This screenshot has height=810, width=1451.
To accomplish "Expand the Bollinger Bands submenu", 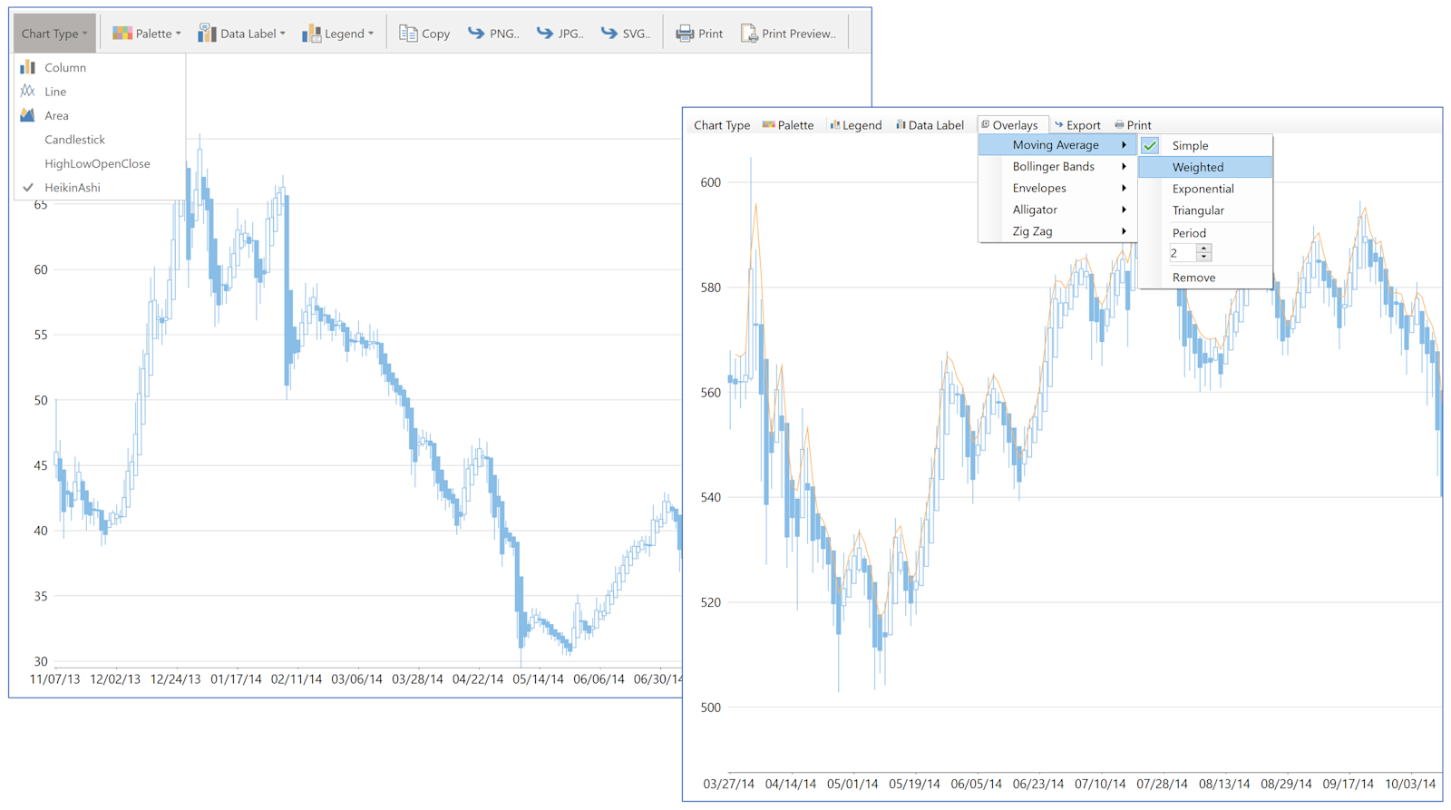I will (1057, 167).
